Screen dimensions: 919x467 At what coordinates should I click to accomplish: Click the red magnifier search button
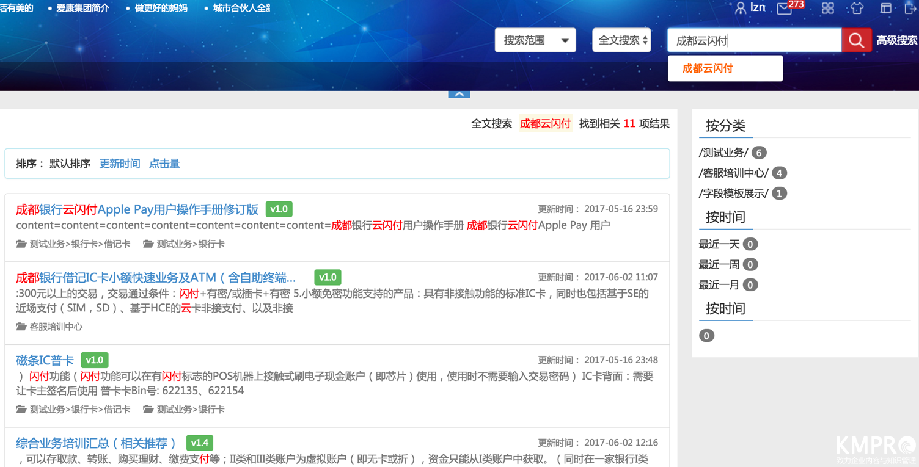857,40
